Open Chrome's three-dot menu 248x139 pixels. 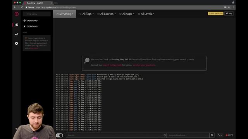(x=233, y=7)
